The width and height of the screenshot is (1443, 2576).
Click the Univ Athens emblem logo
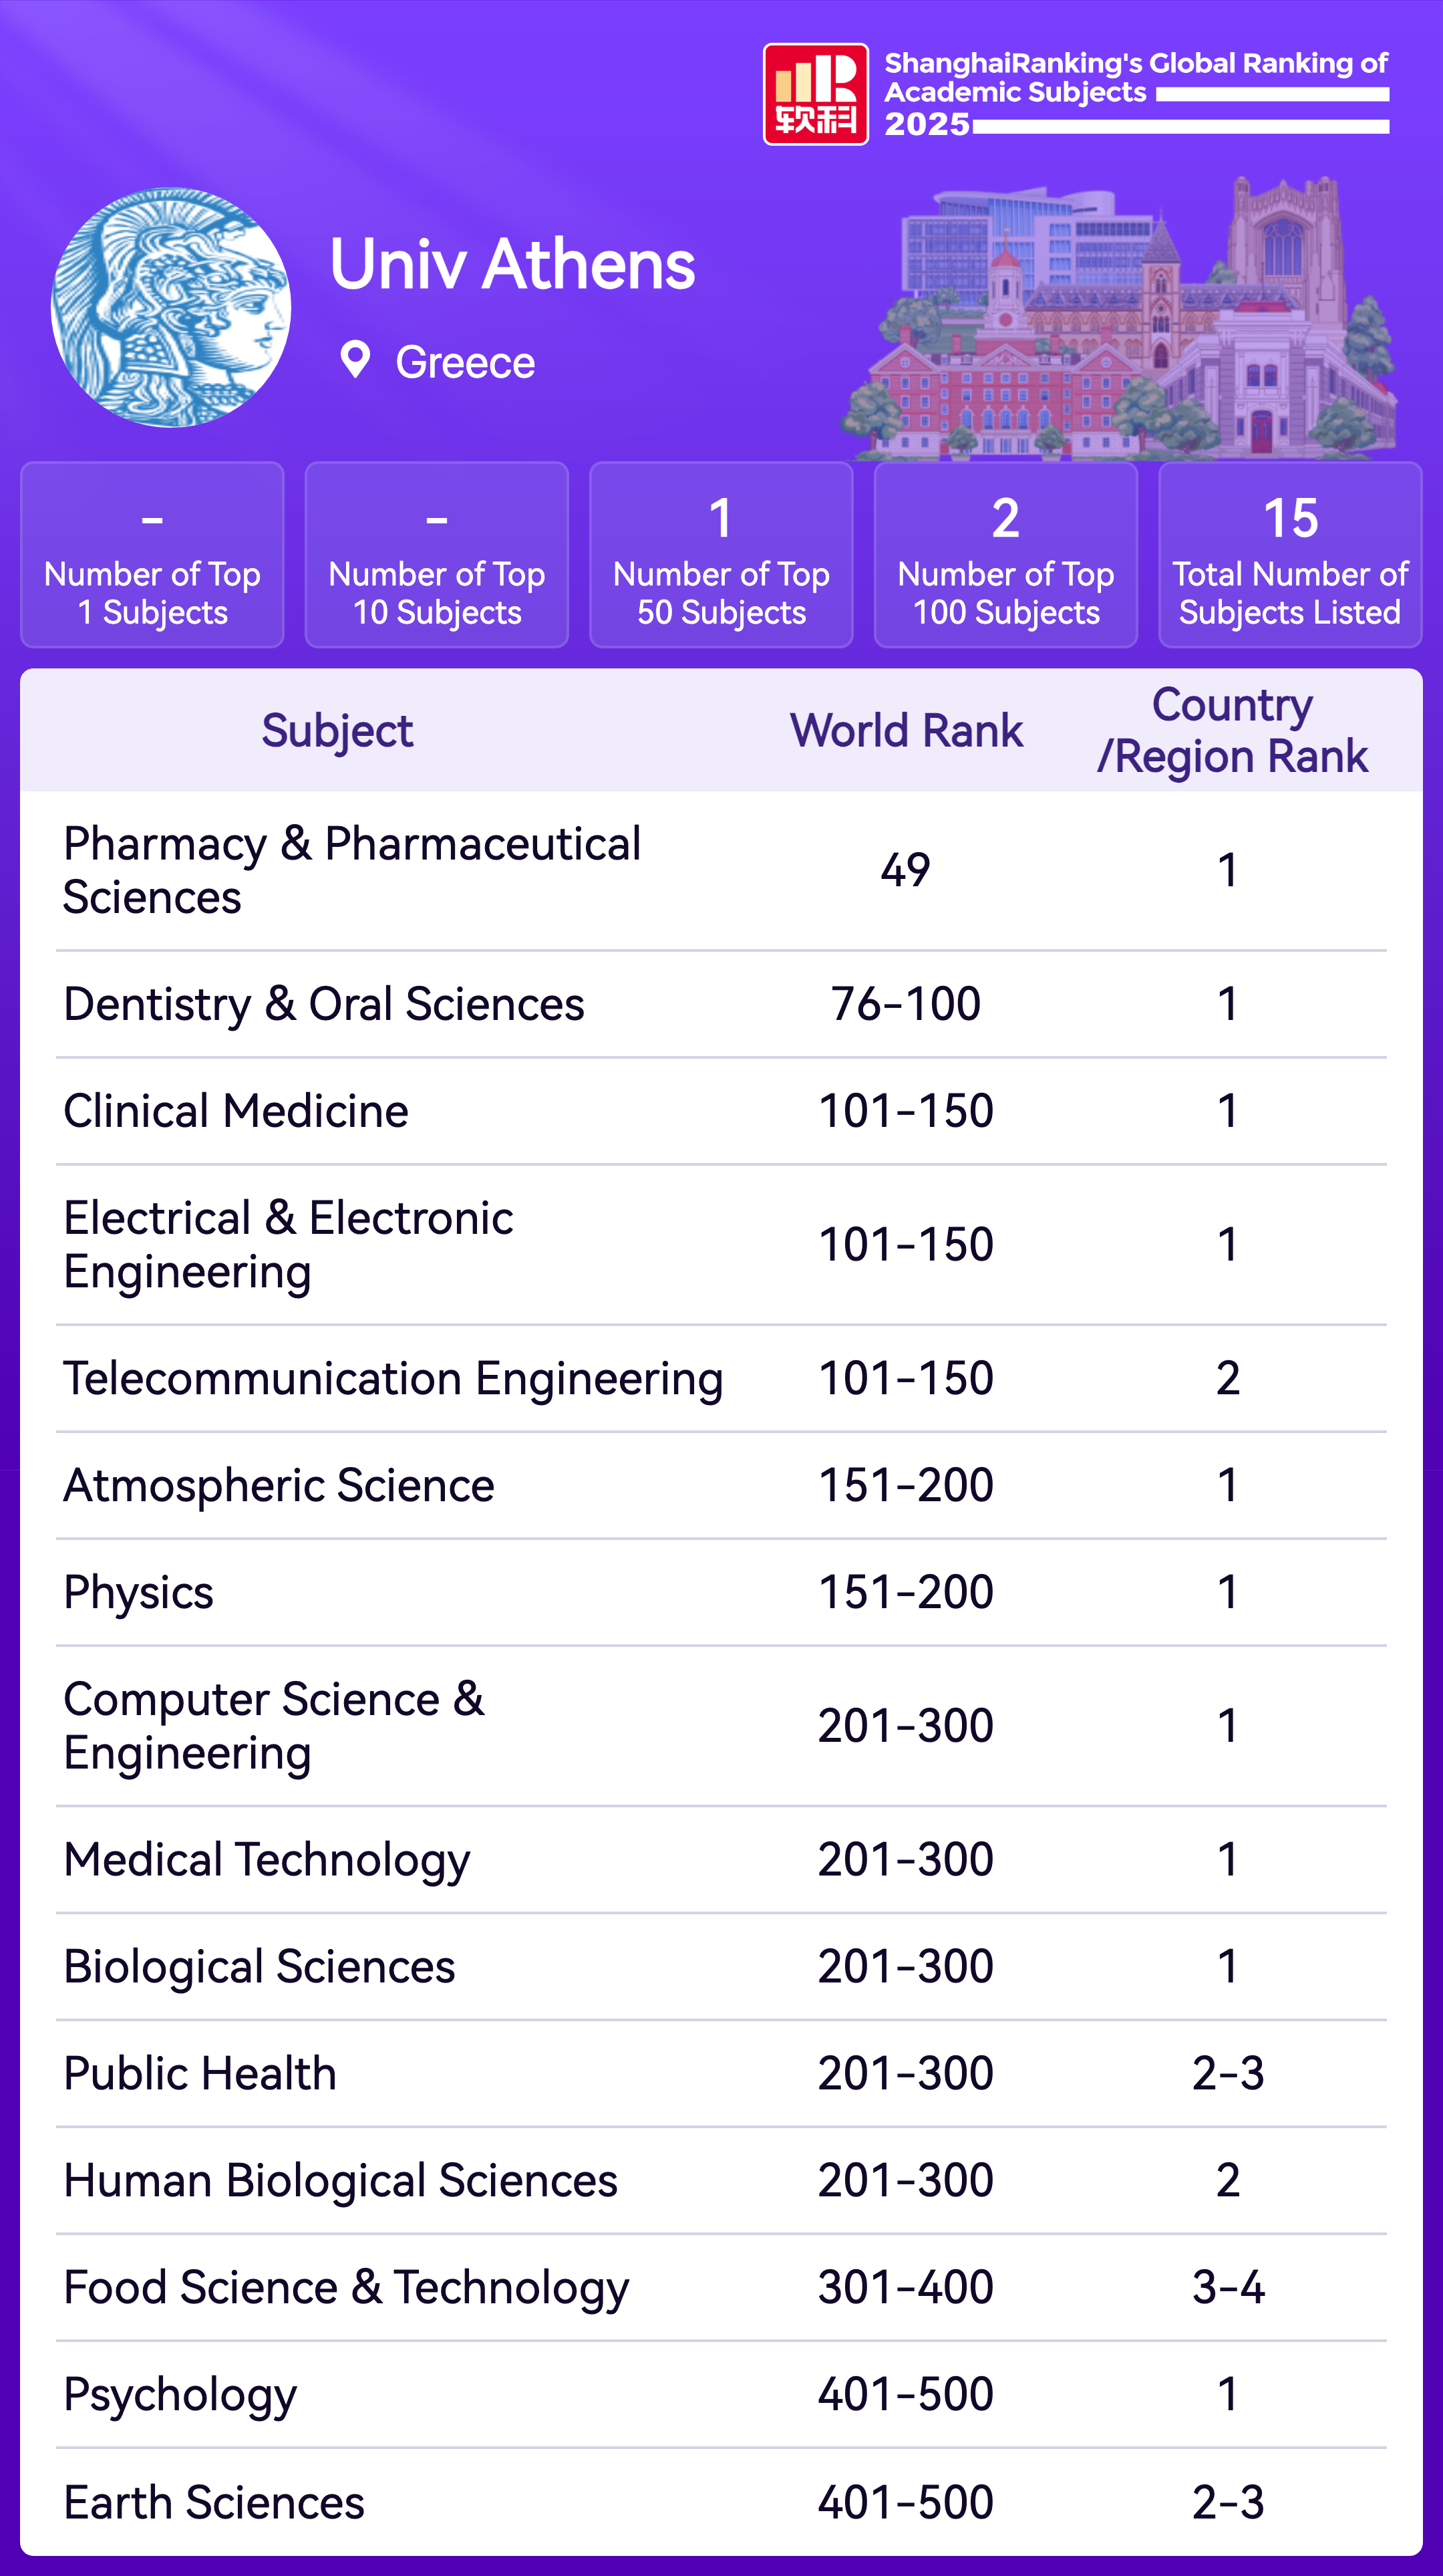171,308
